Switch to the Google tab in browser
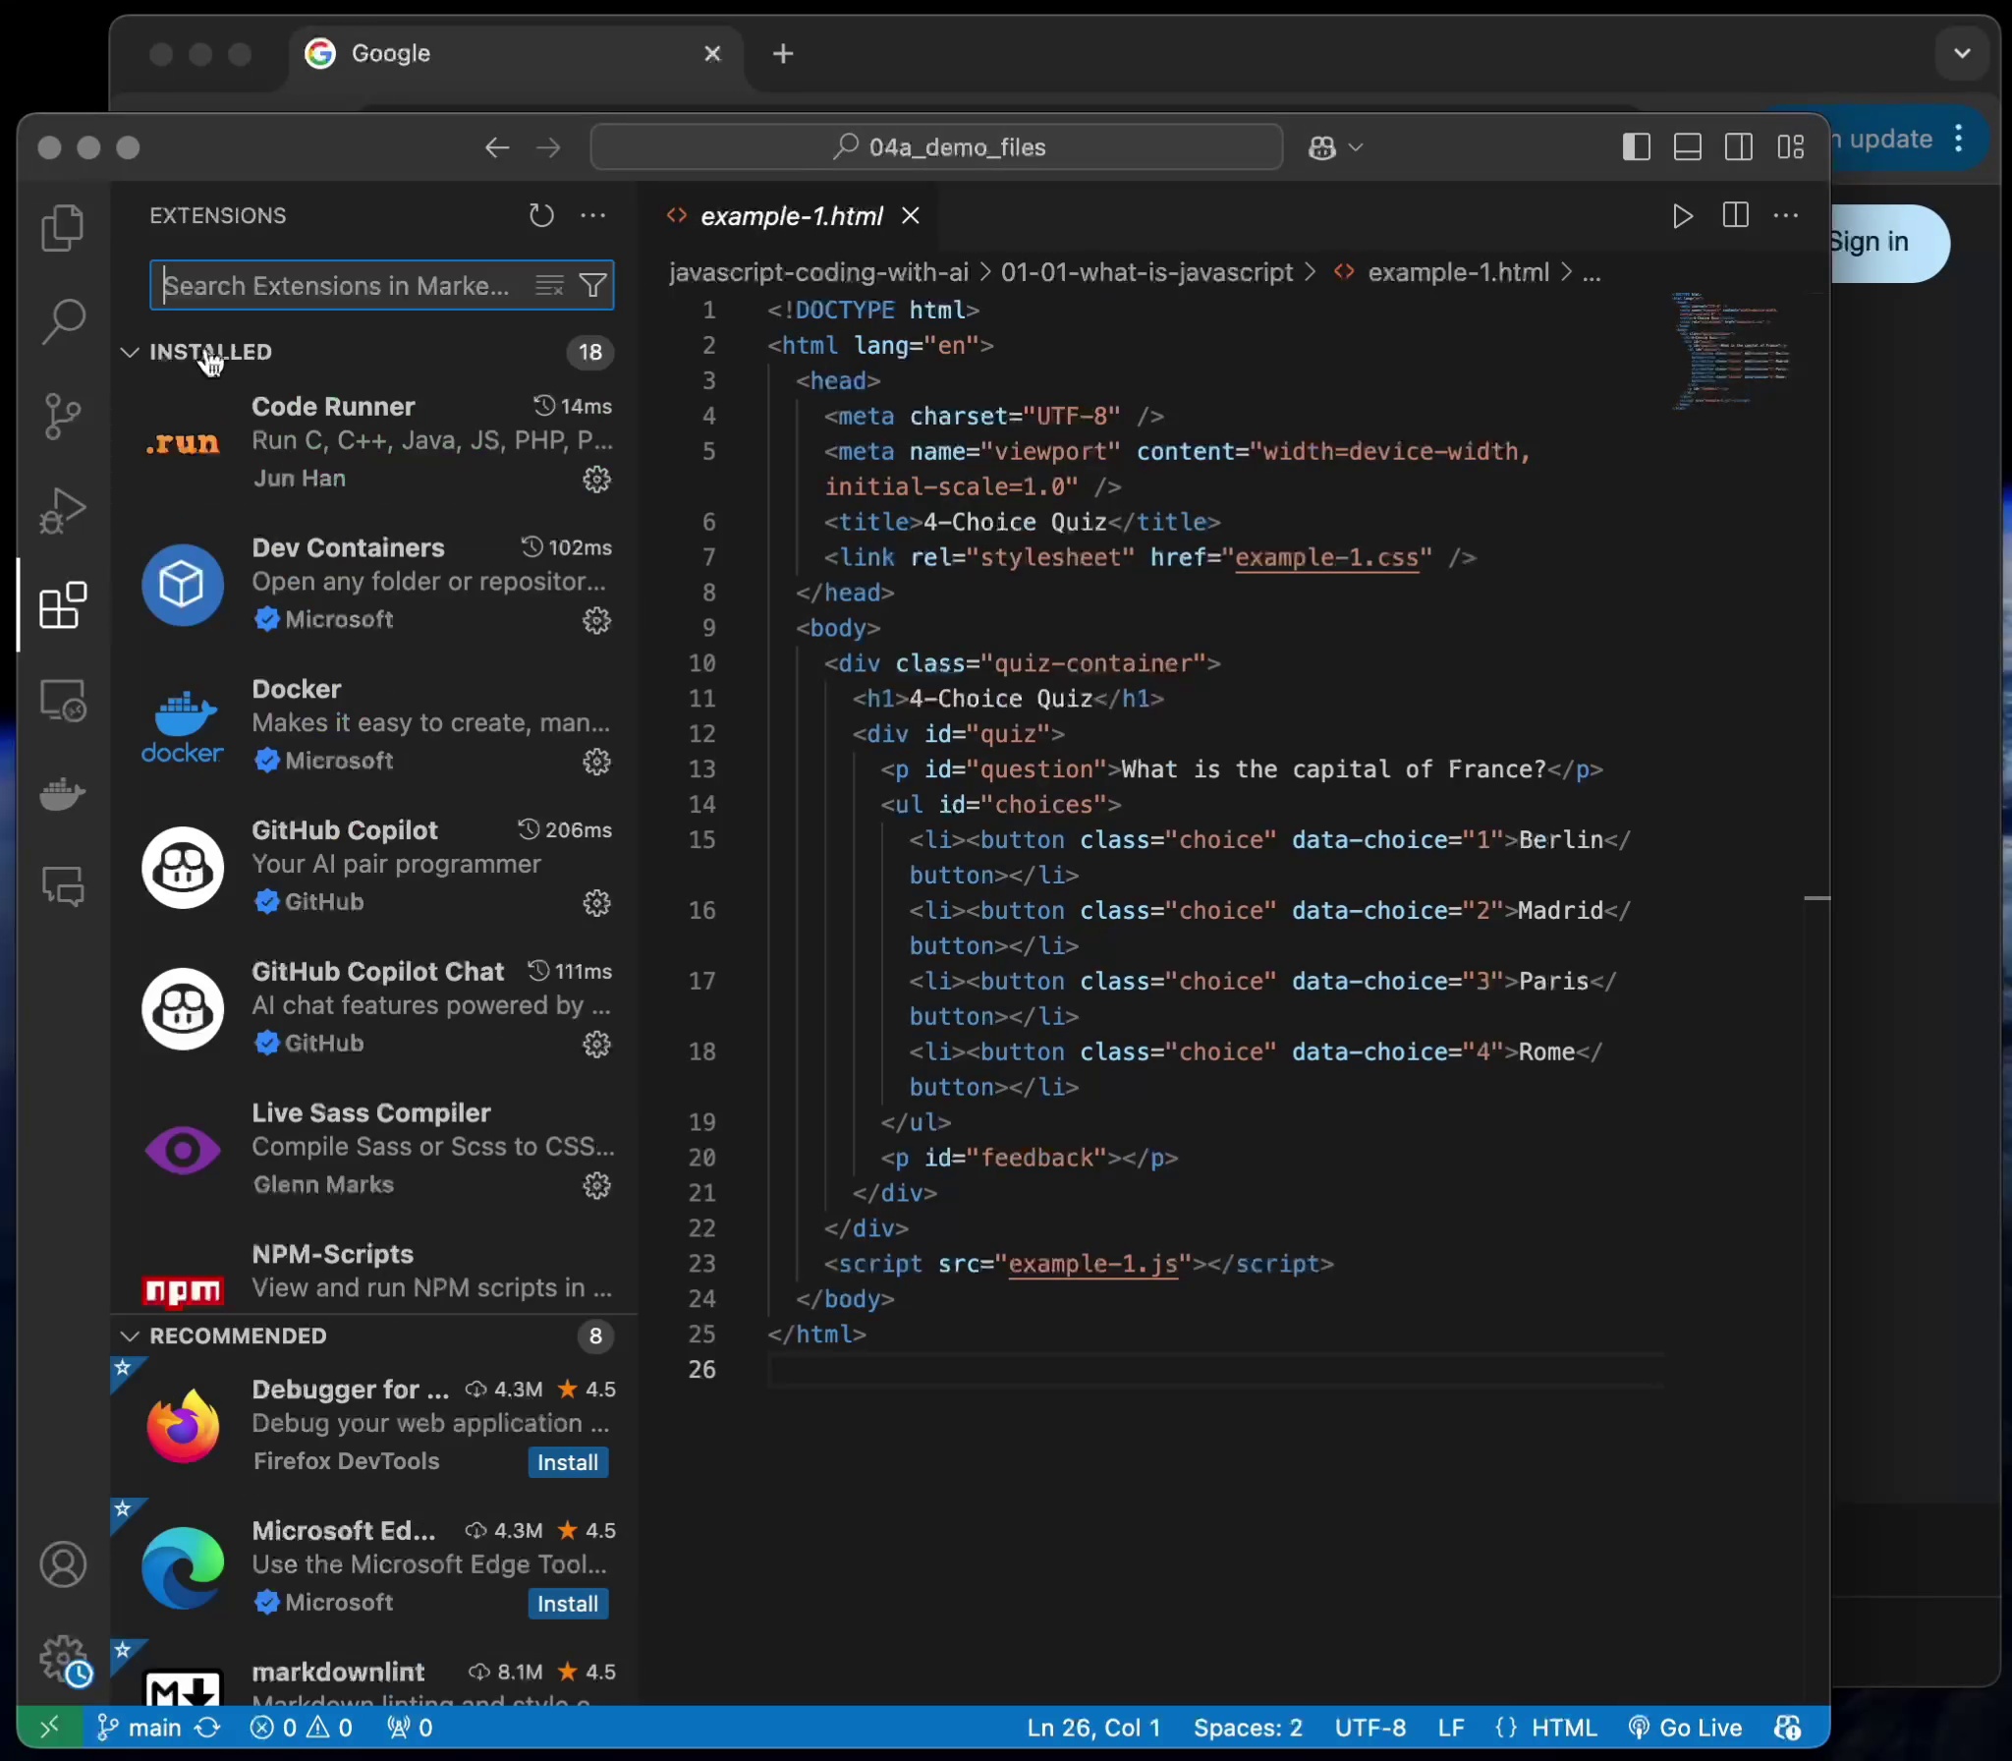The image size is (2012, 1761). (x=517, y=53)
